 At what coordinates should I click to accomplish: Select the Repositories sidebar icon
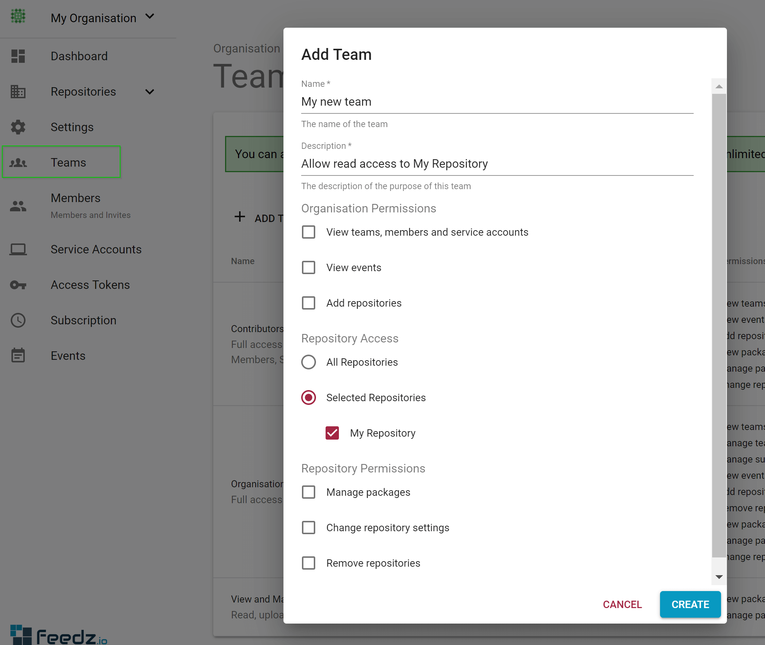click(x=18, y=92)
